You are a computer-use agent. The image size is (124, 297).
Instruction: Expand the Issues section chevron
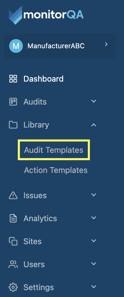(94, 195)
